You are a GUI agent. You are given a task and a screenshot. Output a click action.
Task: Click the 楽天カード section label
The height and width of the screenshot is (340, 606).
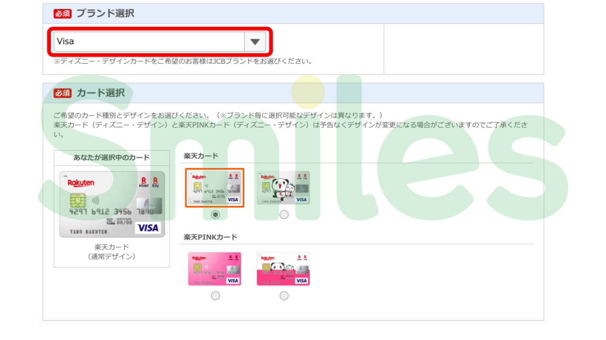[x=200, y=155]
